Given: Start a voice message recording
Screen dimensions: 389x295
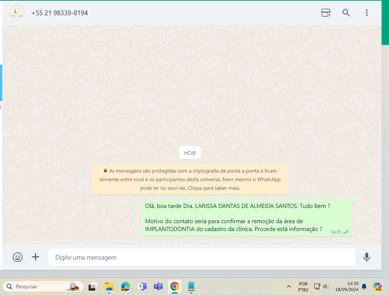Looking at the screenshot, I should [x=367, y=257].
